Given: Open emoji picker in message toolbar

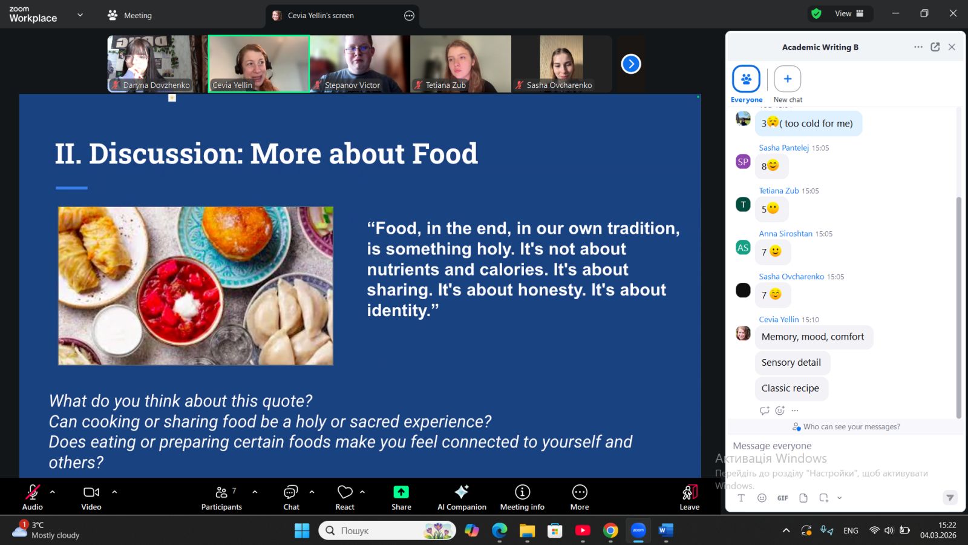Looking at the screenshot, I should pyautogui.click(x=762, y=498).
